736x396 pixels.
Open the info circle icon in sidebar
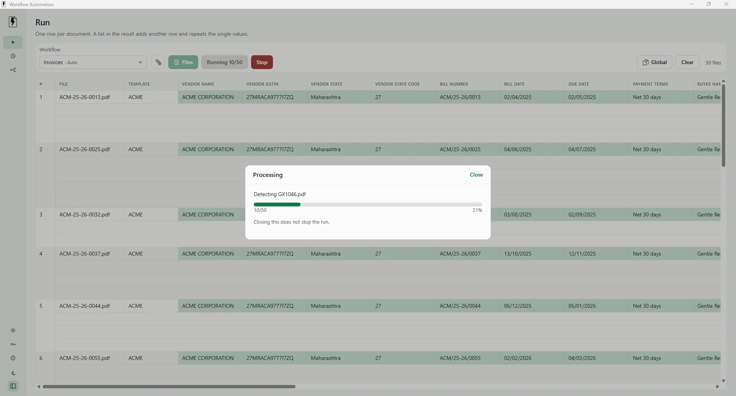pyautogui.click(x=13, y=358)
